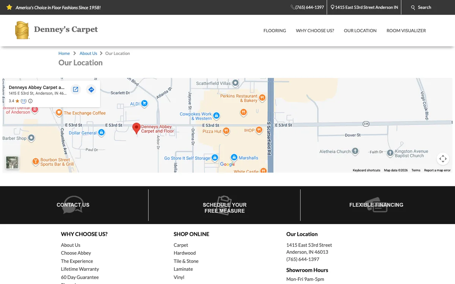455x284 pixels.
Task: Click the CONTACT US banner button
Action: pyautogui.click(x=73, y=205)
